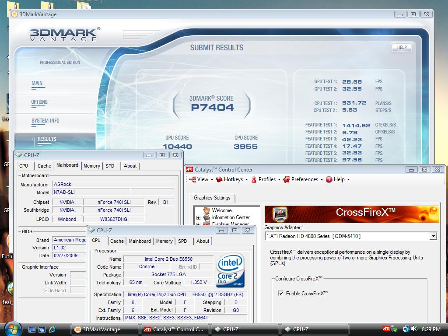The width and height of the screenshot is (448, 336).
Task: Select Welcome in the Catalyst tree
Action: click(x=222, y=210)
